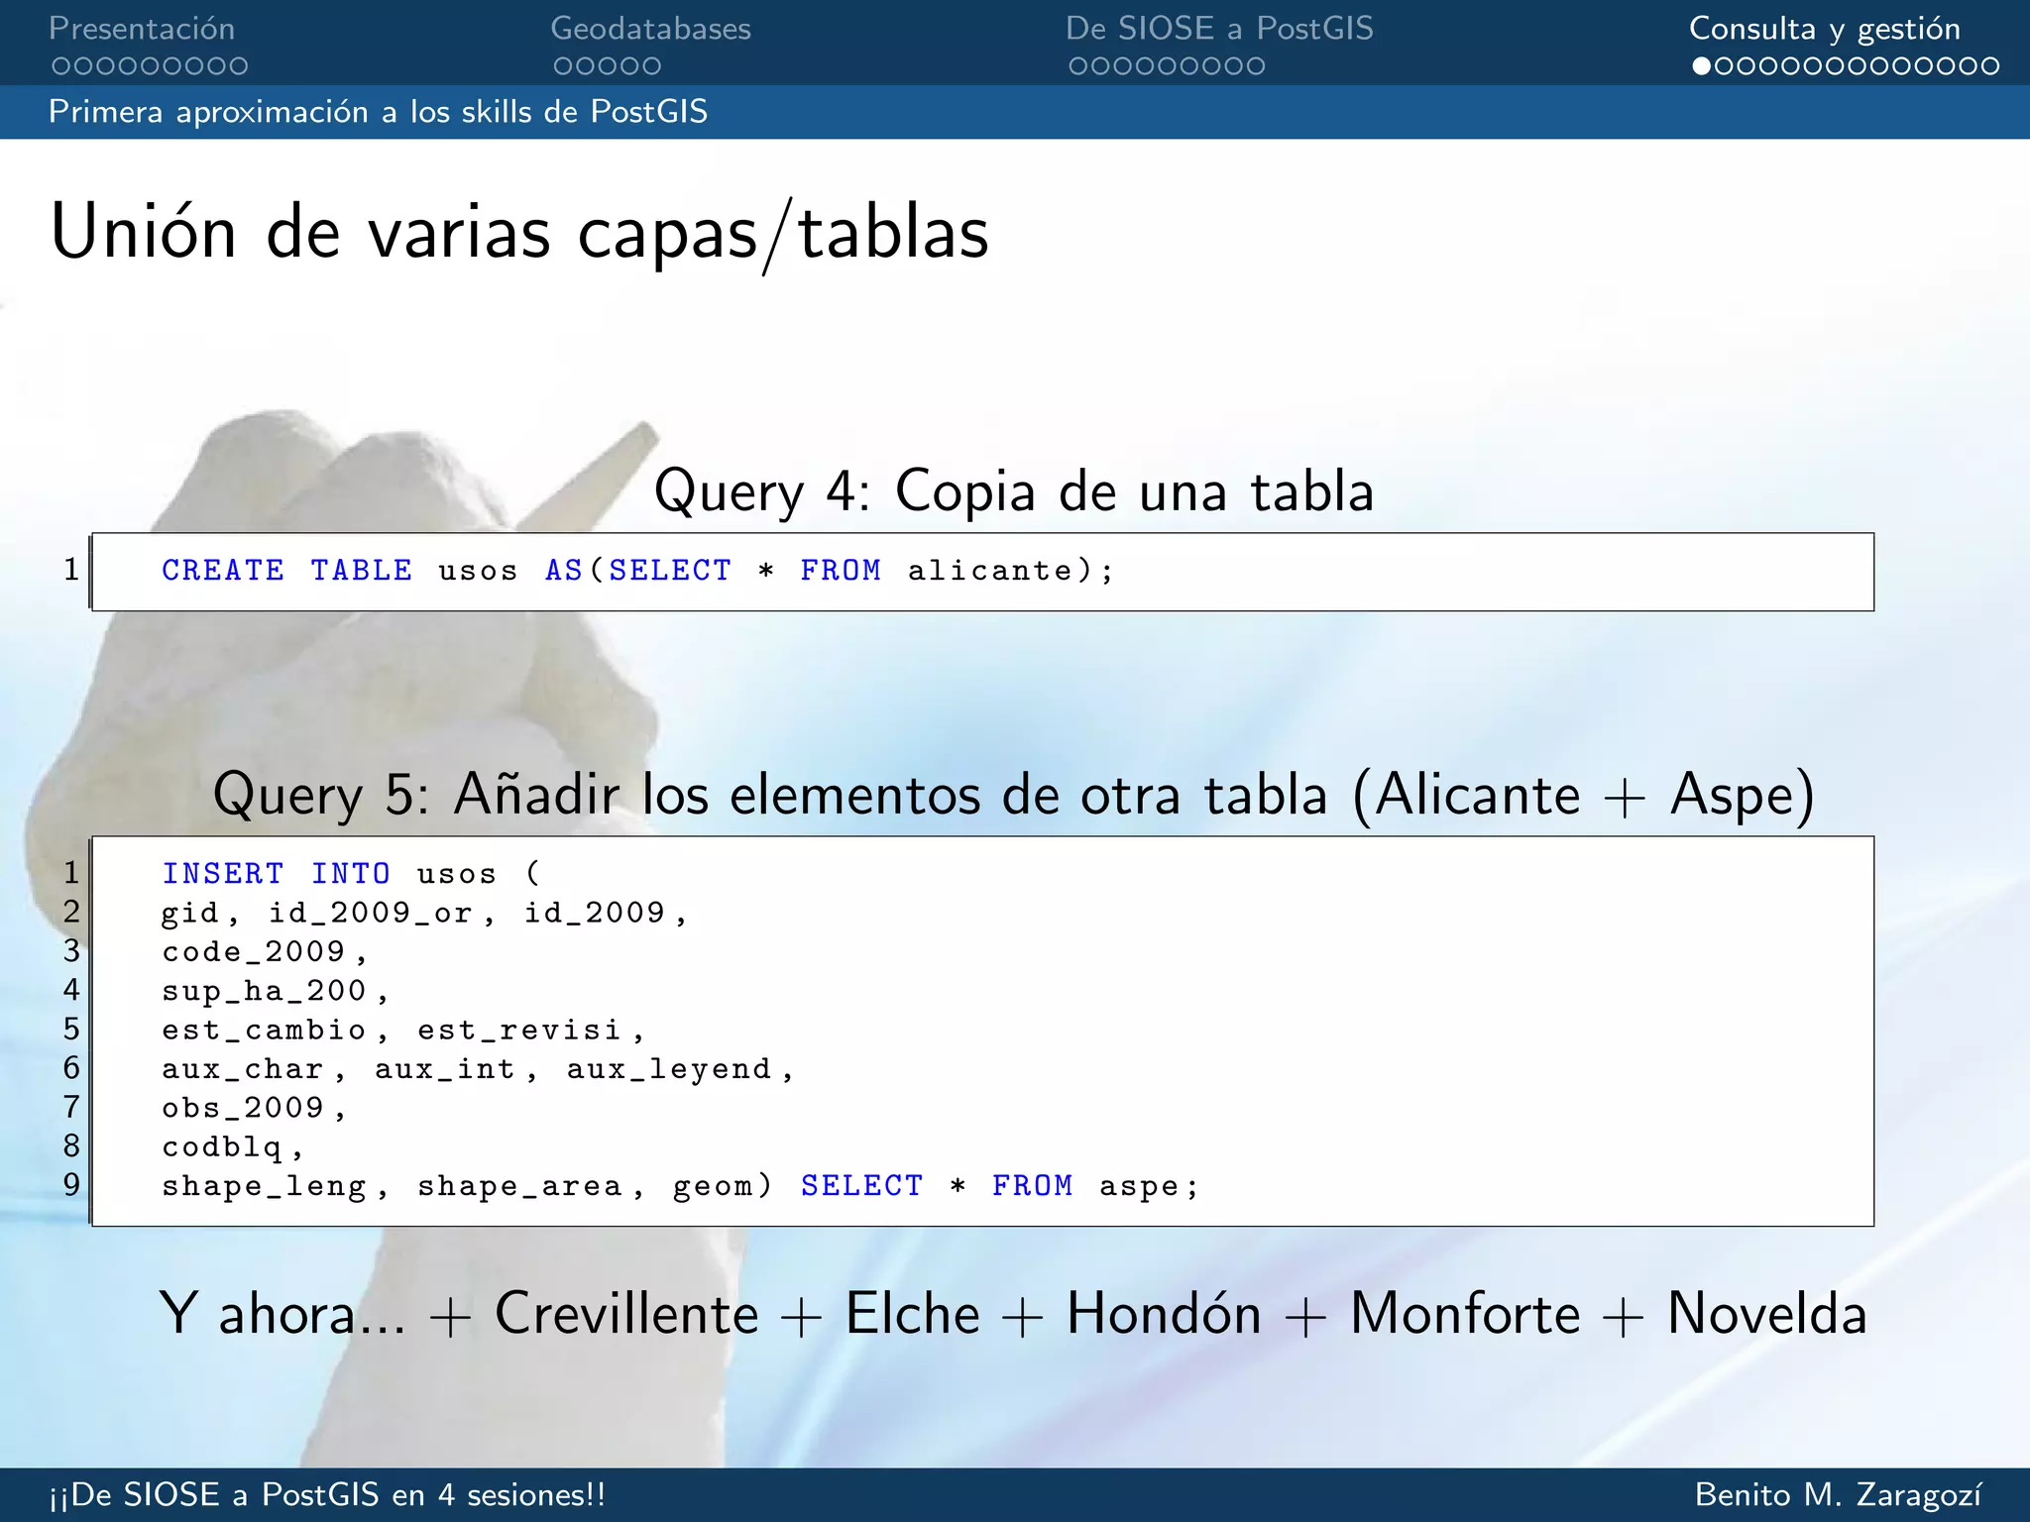Click the code_2009 column name
The image size is (2030, 1522).
[254, 952]
